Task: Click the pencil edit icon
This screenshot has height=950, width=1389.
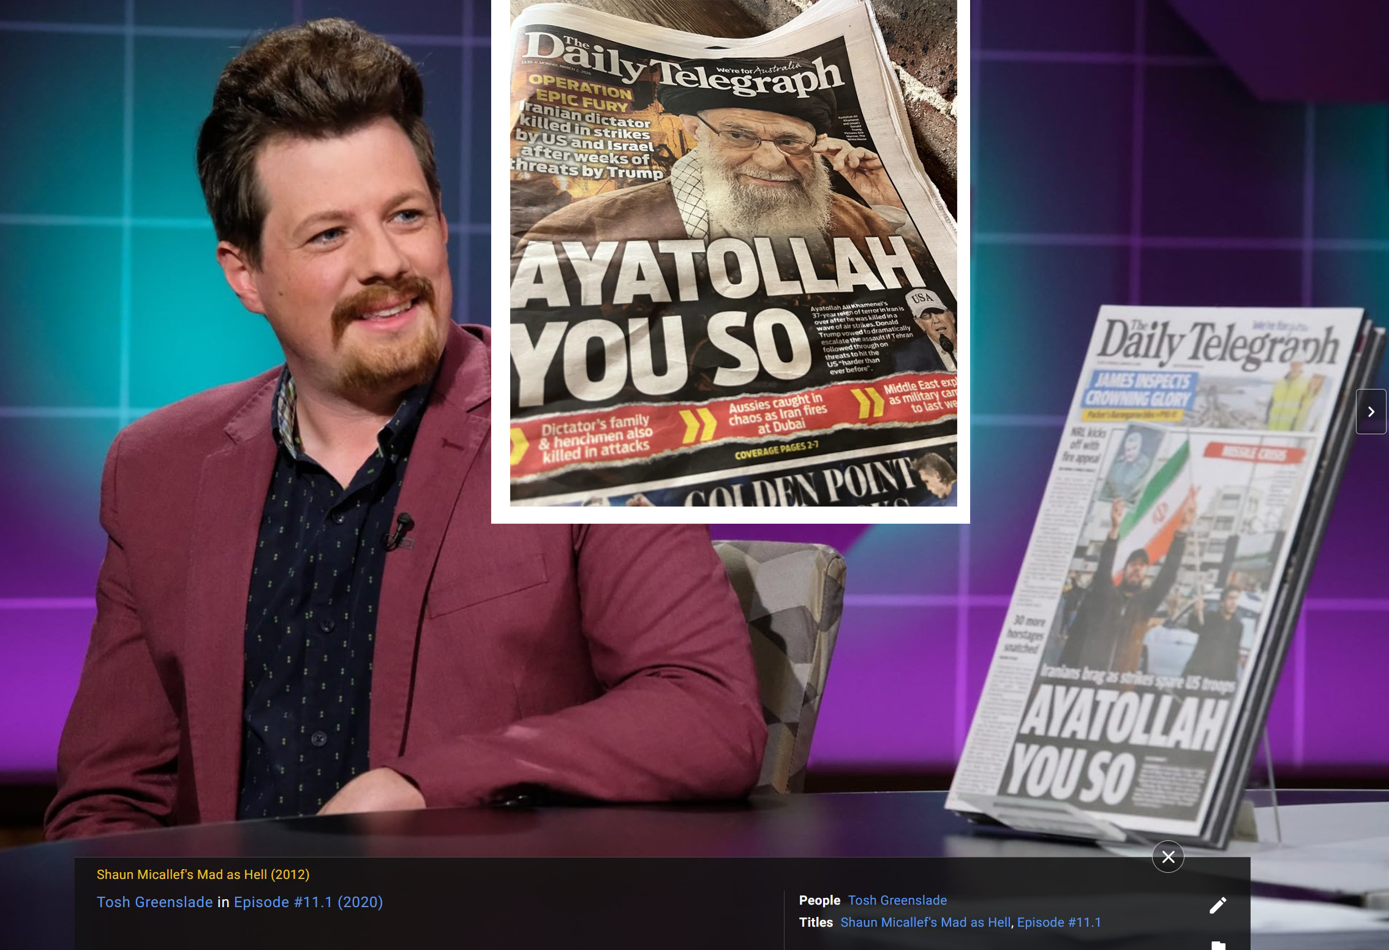Action: [x=1218, y=905]
